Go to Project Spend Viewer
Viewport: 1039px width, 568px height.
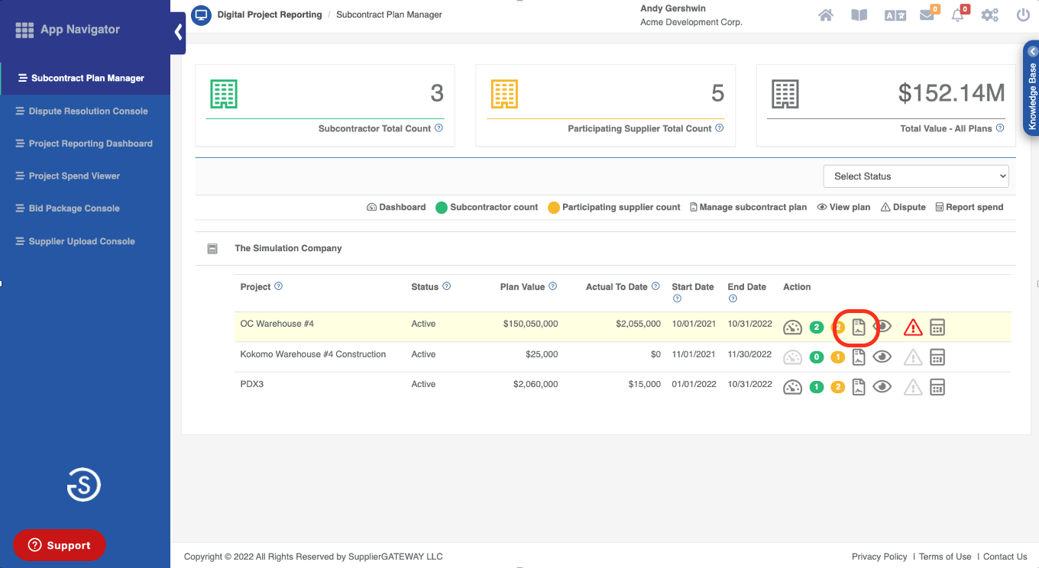(x=74, y=176)
